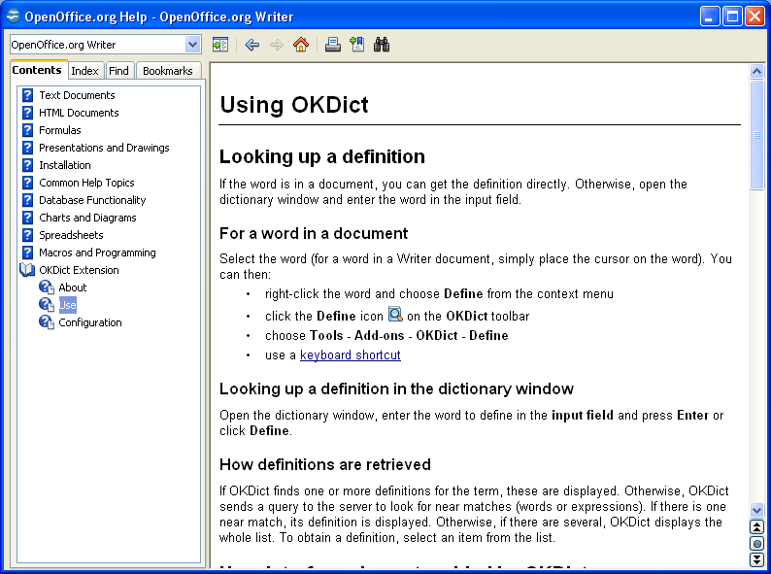Open the OpenOffice.org Writer module dropdown
The height and width of the screenshot is (574, 771).
[x=192, y=45]
